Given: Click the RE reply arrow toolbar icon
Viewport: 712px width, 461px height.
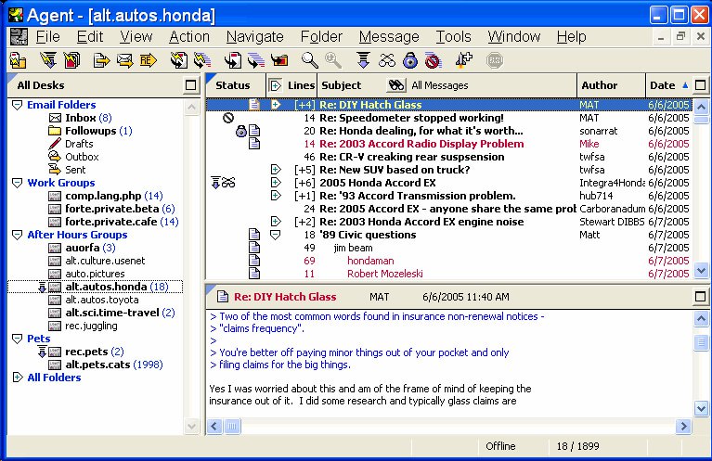Looking at the screenshot, I should coord(148,60).
